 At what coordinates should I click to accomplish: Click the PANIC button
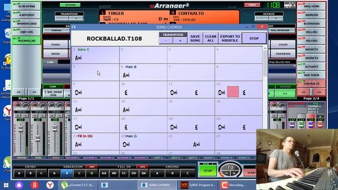point(252,5)
